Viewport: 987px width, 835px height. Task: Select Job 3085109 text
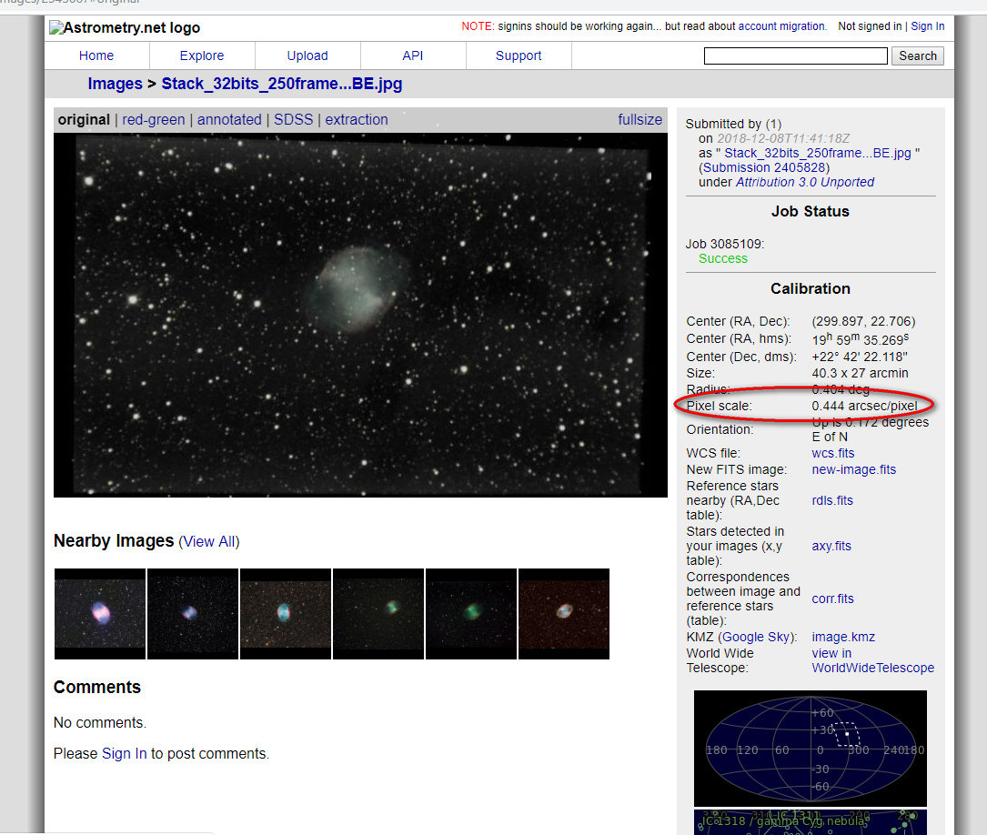724,244
